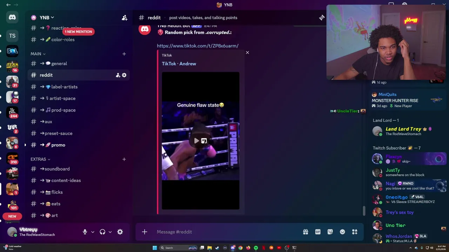Go back with arrow in title bar
This screenshot has height=252, width=449.
8,5
